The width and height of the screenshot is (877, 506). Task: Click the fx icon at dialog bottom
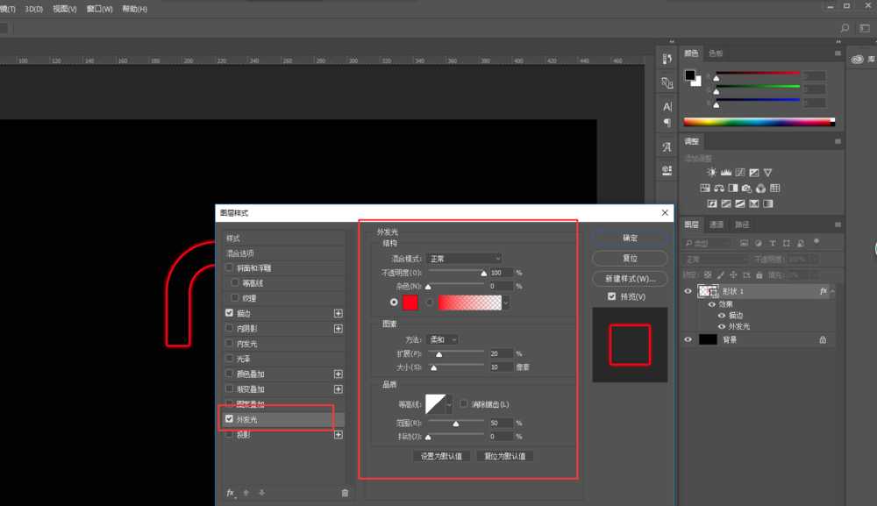click(x=231, y=493)
